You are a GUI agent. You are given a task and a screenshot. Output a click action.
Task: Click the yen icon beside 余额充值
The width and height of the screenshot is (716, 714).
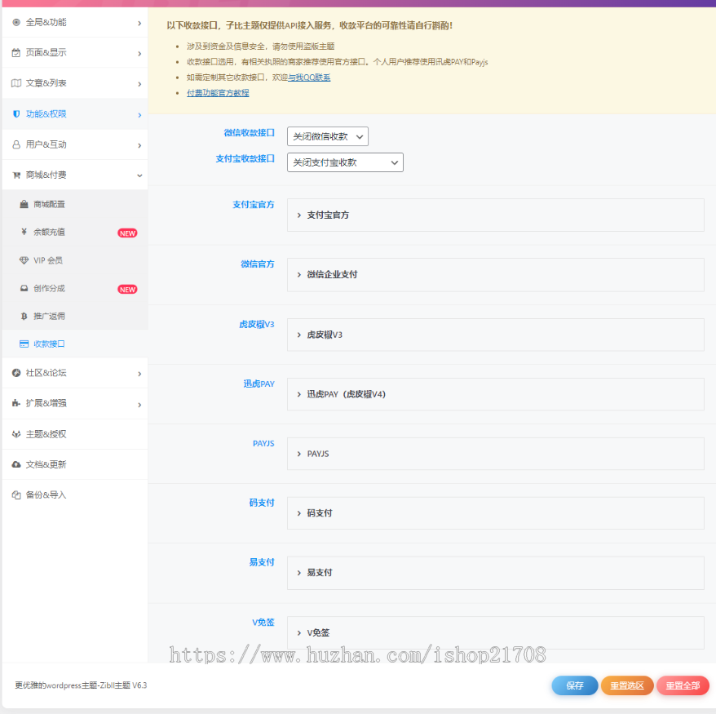[24, 232]
